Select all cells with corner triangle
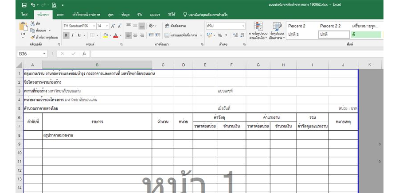 (20, 65)
